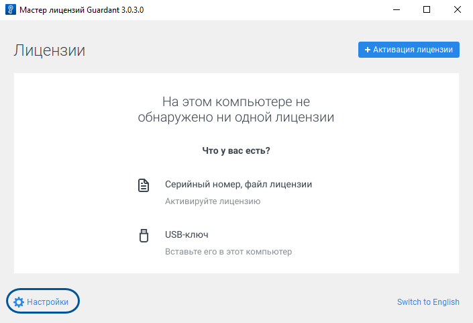Click the settings gear icon
The image size is (473, 323).
pyautogui.click(x=19, y=302)
